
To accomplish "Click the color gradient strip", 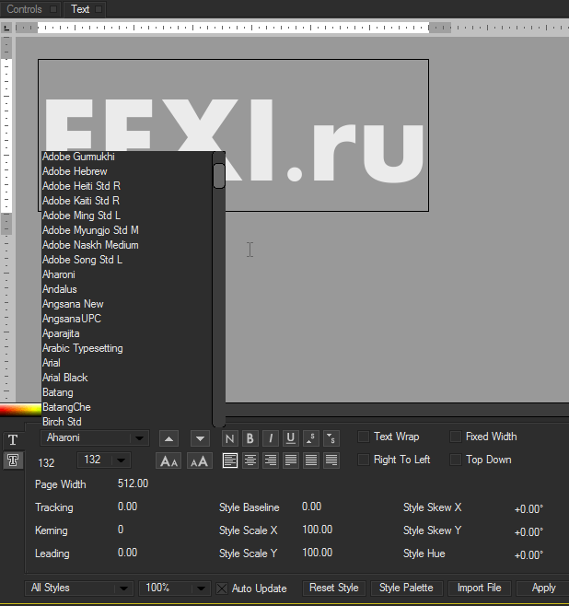I will pos(20,410).
